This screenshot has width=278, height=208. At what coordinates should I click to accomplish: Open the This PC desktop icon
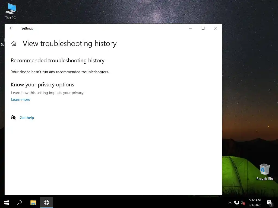pos(11,11)
